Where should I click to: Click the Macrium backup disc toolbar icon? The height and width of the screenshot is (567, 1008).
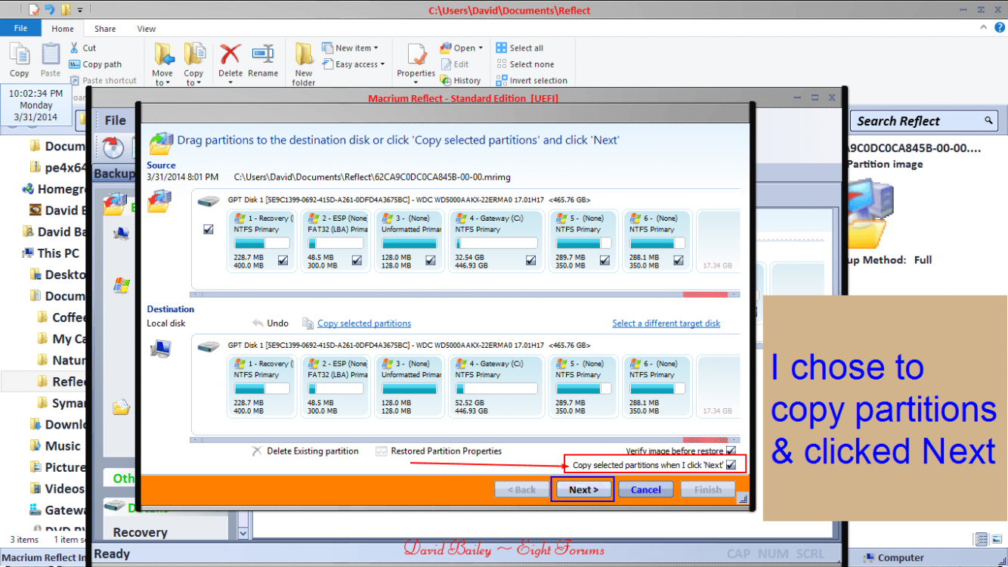[113, 147]
